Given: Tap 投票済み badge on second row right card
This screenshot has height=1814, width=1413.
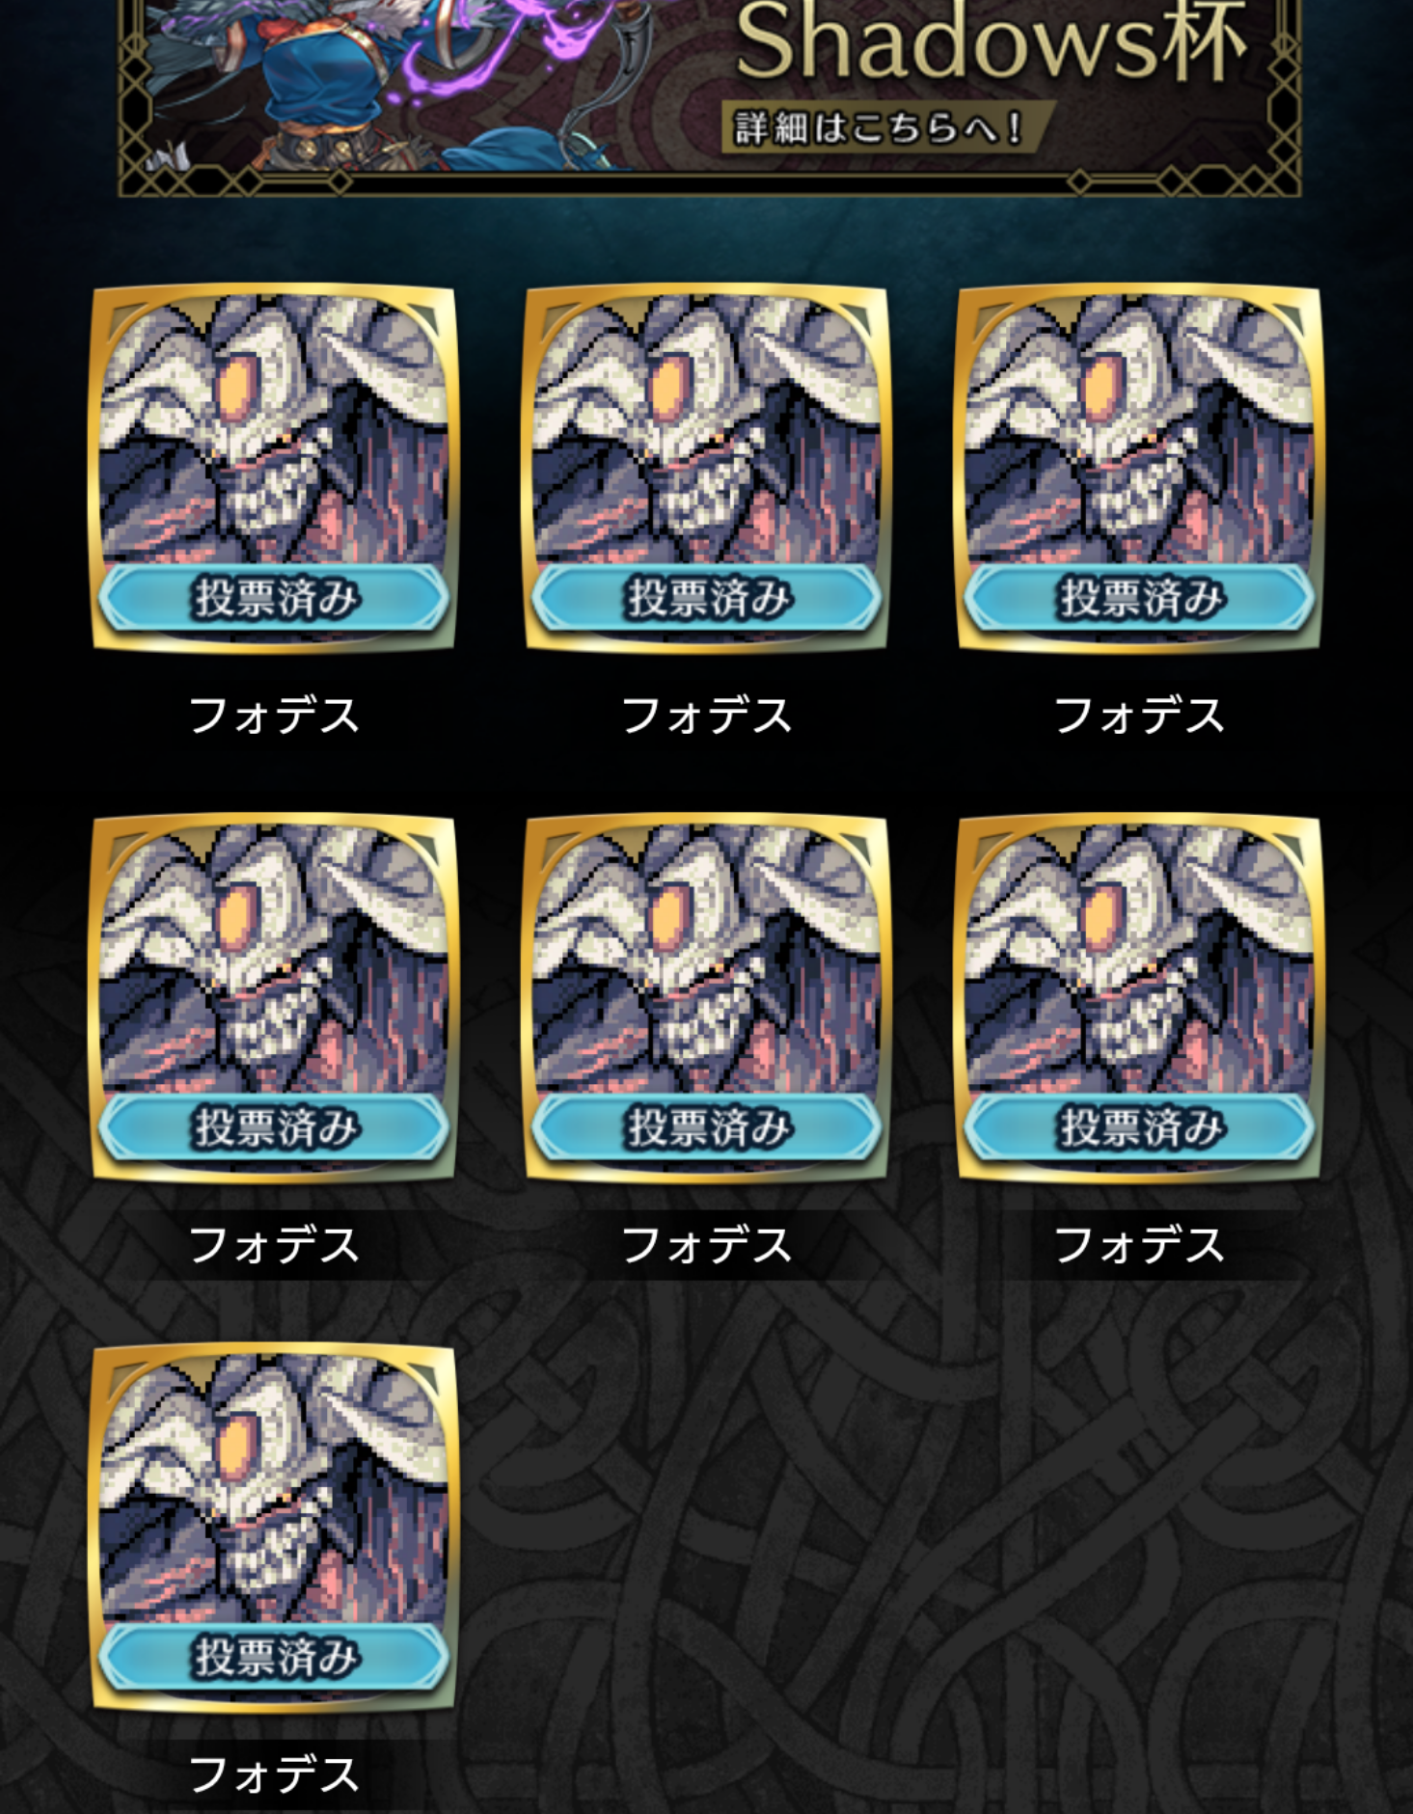Looking at the screenshot, I should [x=1139, y=1126].
